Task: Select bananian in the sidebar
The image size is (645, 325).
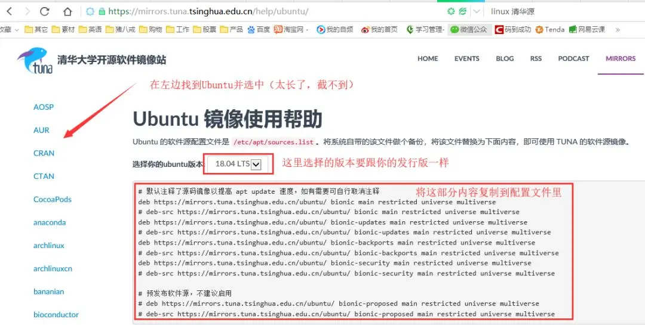Action: click(48, 292)
